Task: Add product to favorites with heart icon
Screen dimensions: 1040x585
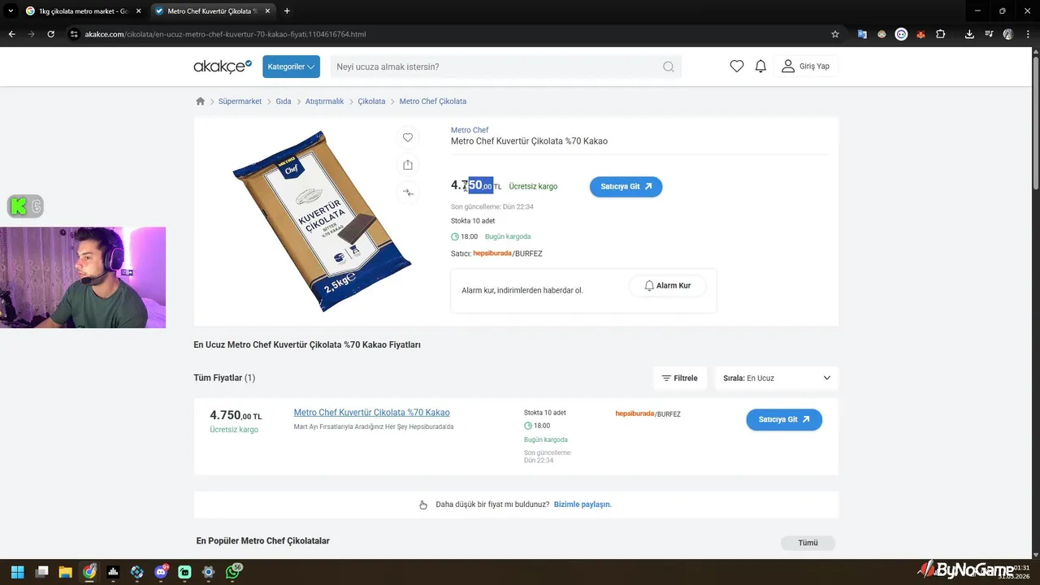Action: coord(408,137)
